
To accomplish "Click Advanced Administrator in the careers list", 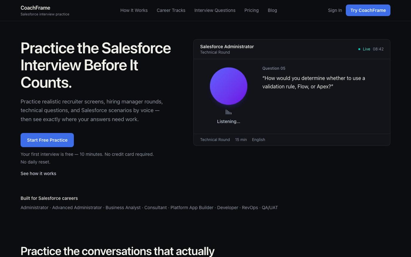I will click(x=77, y=208).
